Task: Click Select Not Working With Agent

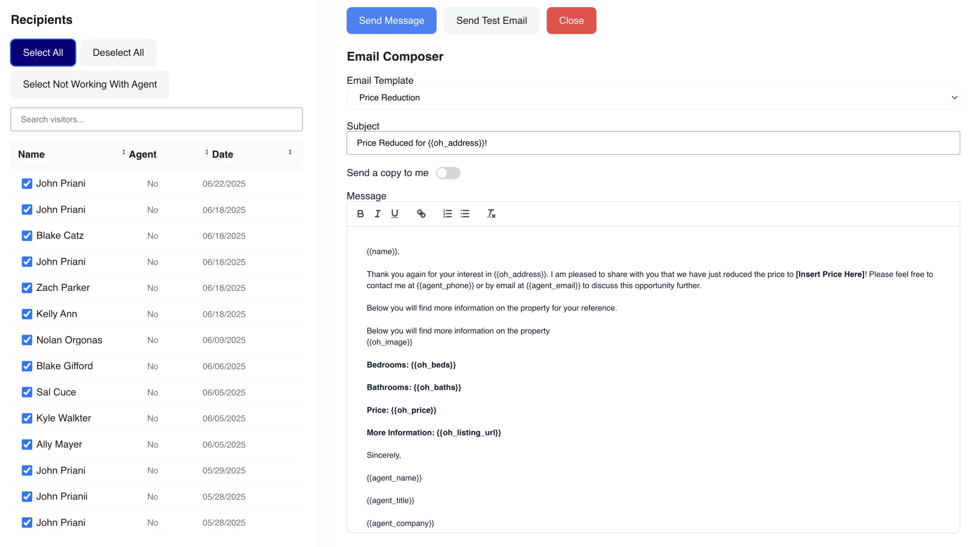Action: tap(90, 84)
